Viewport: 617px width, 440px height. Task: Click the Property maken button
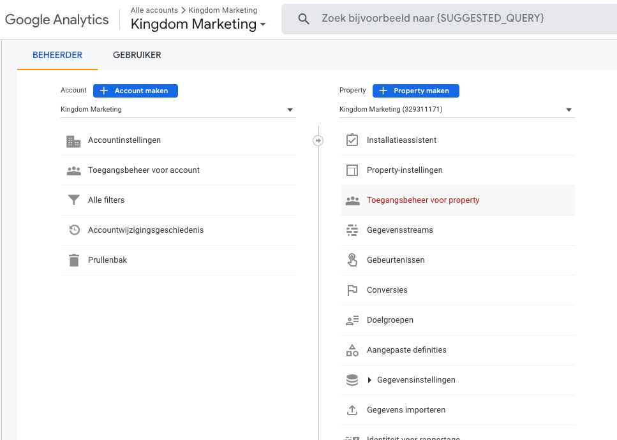pyautogui.click(x=415, y=91)
